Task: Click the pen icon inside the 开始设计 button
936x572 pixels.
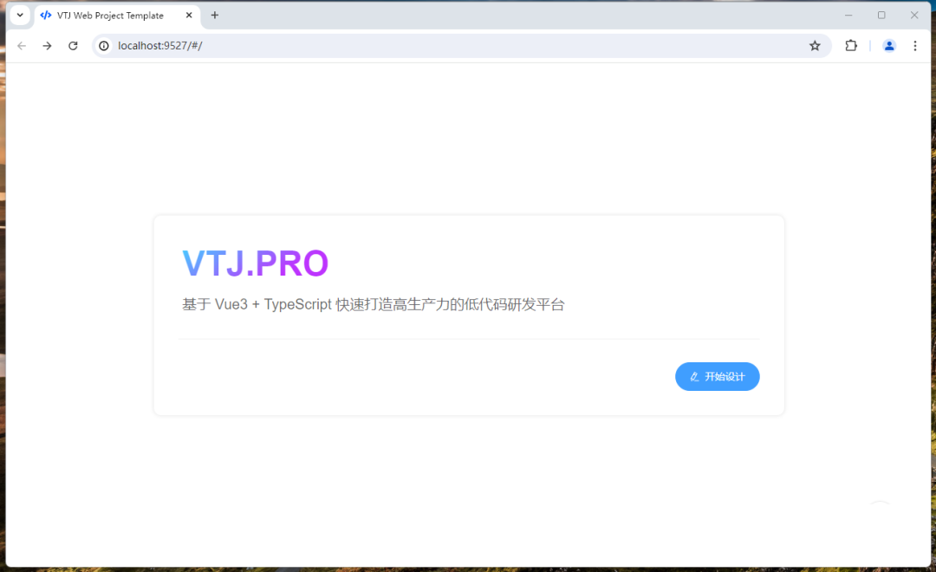Action: (693, 376)
